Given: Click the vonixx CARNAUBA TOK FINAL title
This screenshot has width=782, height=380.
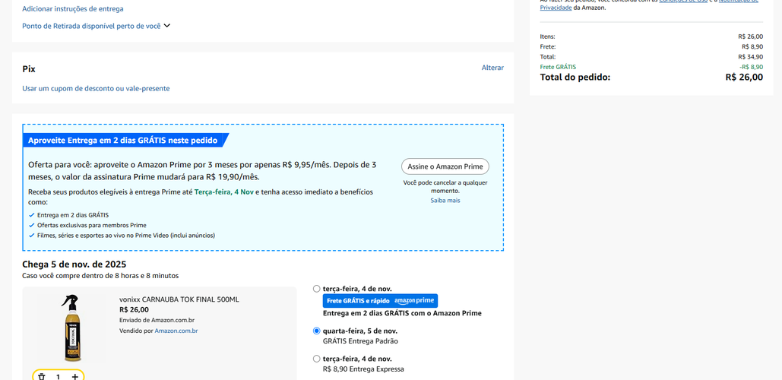Looking at the screenshot, I should click(x=179, y=299).
